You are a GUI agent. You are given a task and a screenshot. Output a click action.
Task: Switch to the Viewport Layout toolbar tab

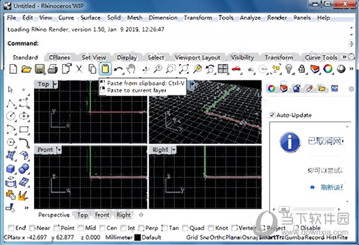[x=197, y=57]
